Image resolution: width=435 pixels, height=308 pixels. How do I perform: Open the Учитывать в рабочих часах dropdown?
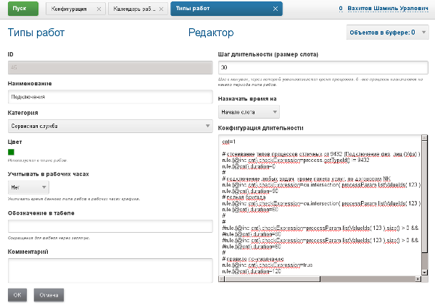click(28, 187)
